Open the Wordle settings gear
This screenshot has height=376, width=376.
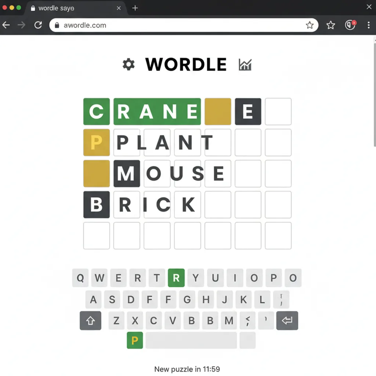pyautogui.click(x=129, y=64)
